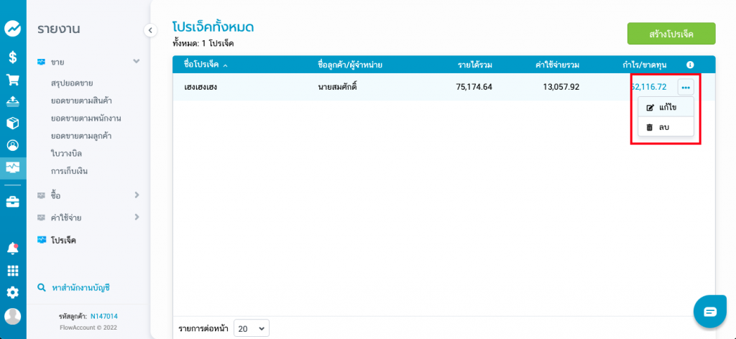736x339 pixels.
Task: Click the โปรเจ็ค section chart icon
Action: pyautogui.click(x=41, y=241)
